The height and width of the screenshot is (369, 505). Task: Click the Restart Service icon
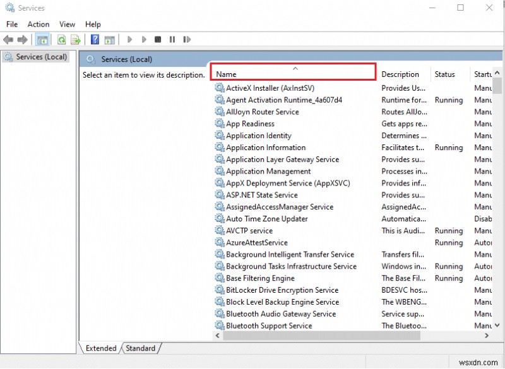point(186,39)
